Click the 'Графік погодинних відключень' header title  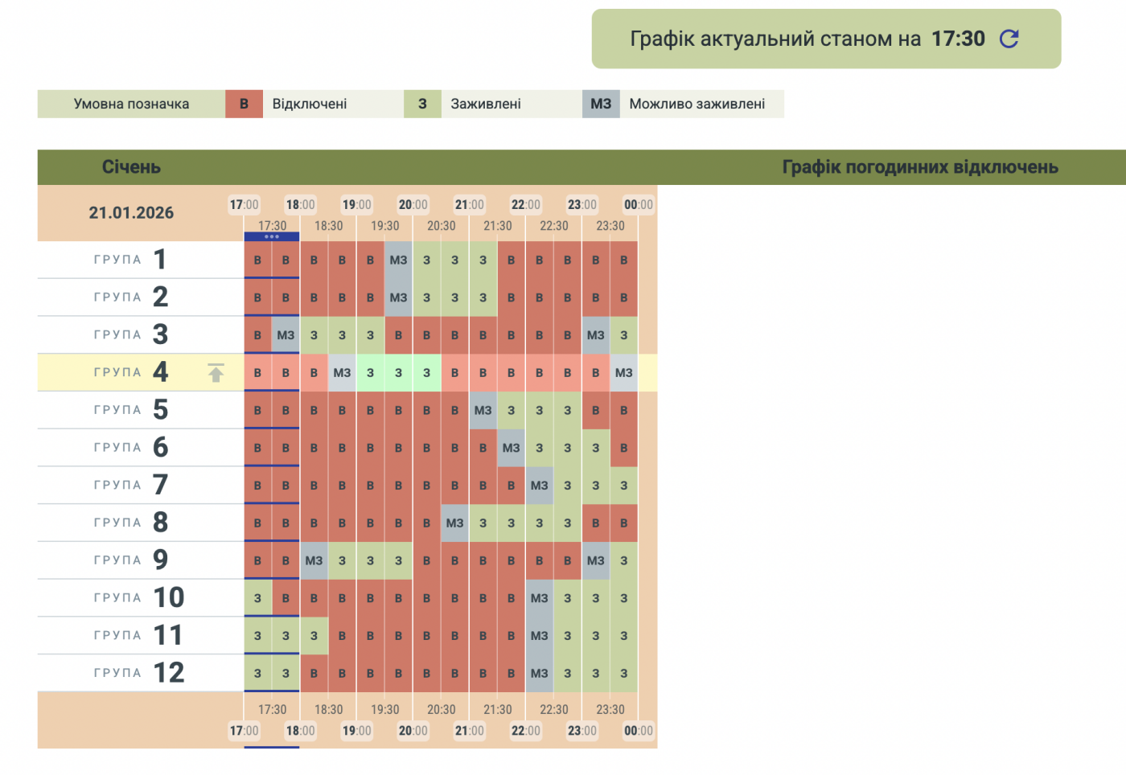point(920,167)
